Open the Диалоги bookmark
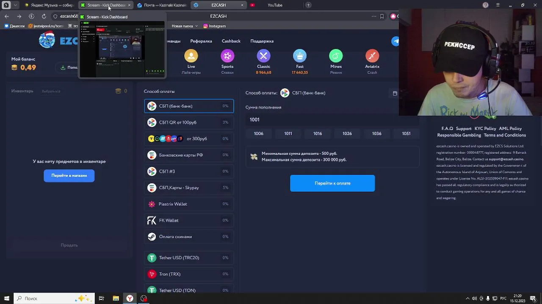542x304 pixels. (x=14, y=26)
